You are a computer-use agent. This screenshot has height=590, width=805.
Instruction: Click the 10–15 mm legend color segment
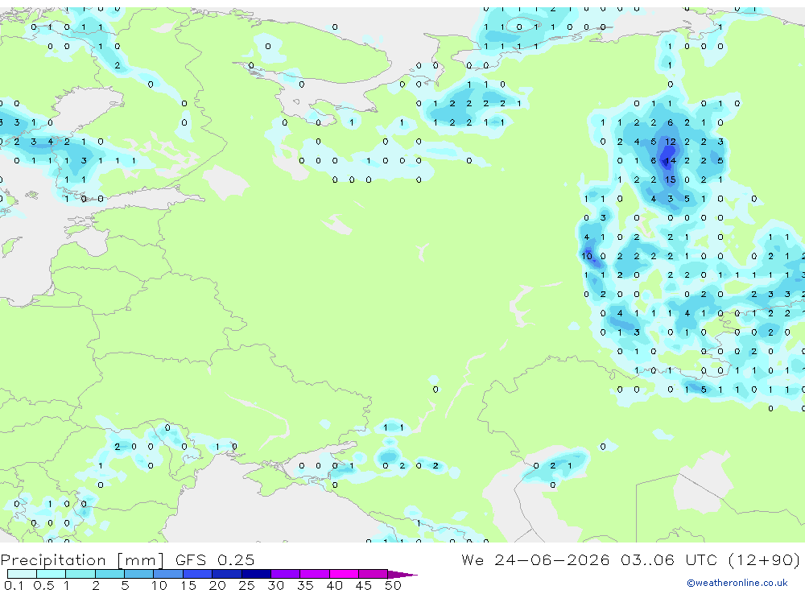coord(168,574)
